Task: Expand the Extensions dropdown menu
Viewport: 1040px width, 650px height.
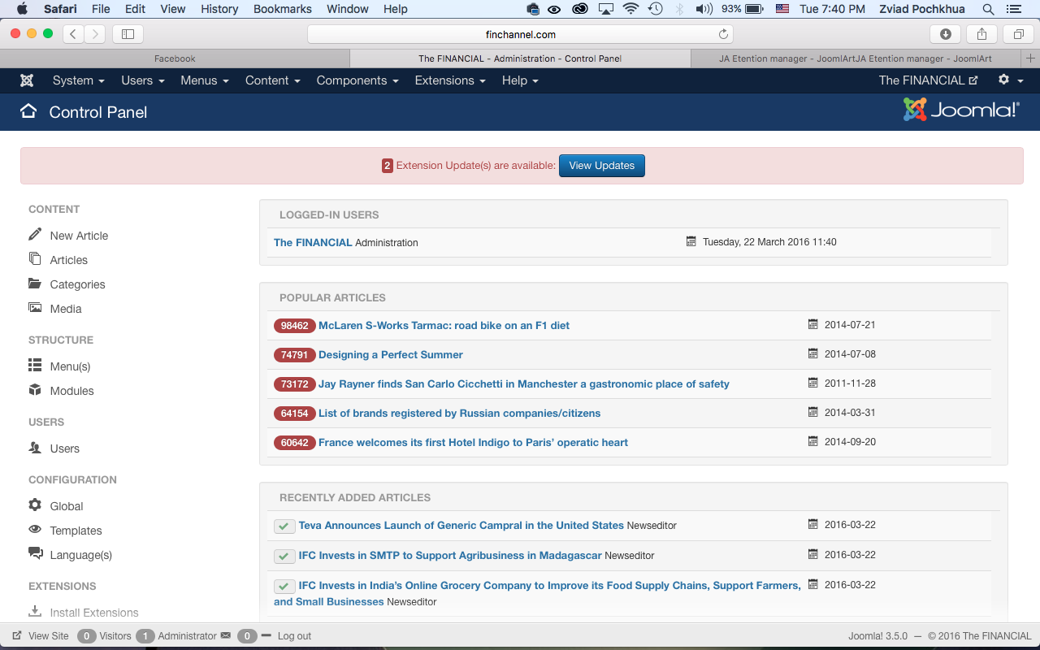Action: (450, 80)
